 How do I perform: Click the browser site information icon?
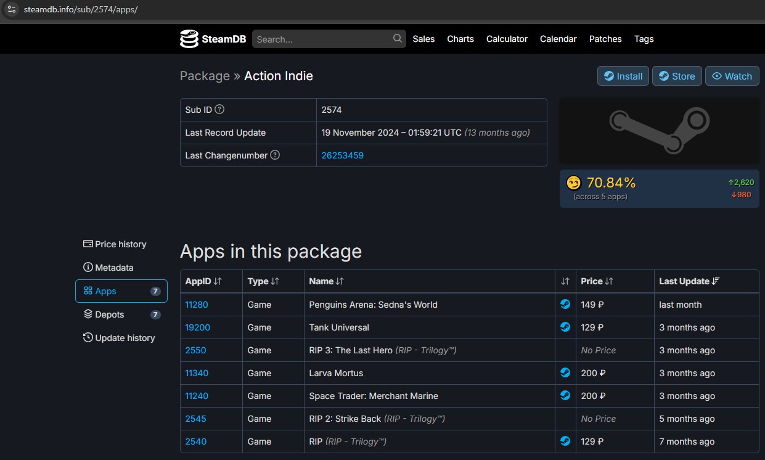click(x=12, y=9)
